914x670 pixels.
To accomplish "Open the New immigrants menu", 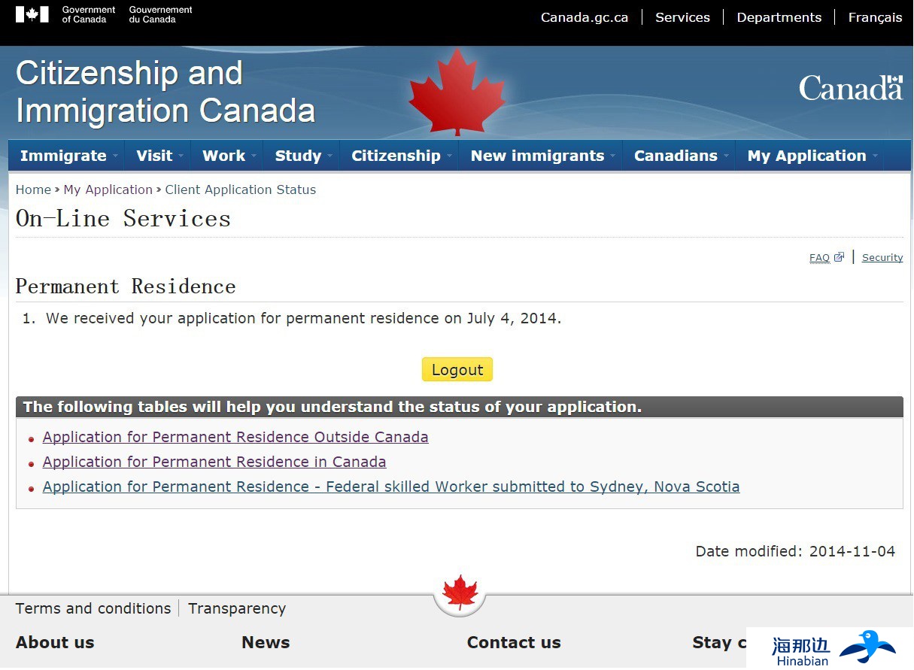I will click(540, 156).
